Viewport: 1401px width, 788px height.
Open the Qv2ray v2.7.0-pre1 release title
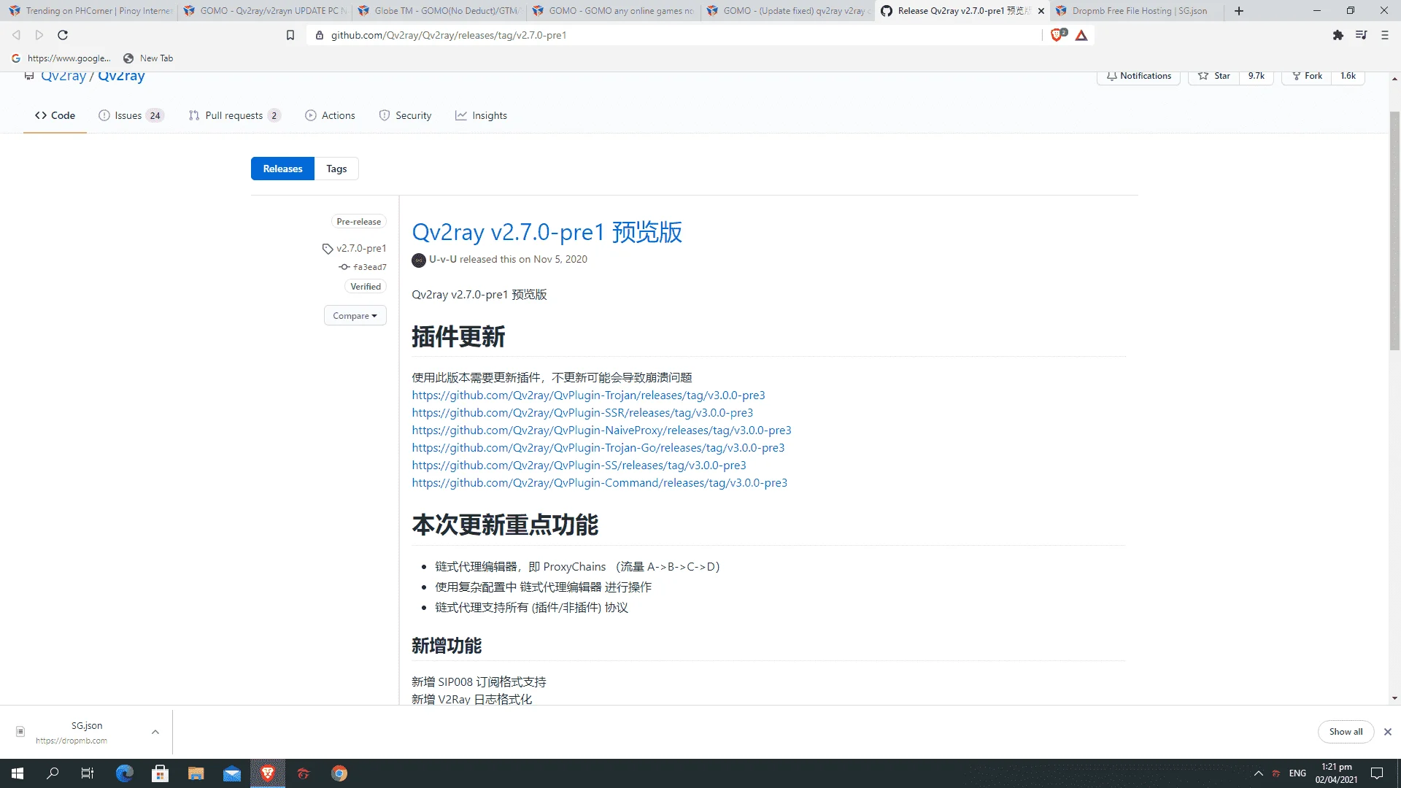pyautogui.click(x=547, y=232)
